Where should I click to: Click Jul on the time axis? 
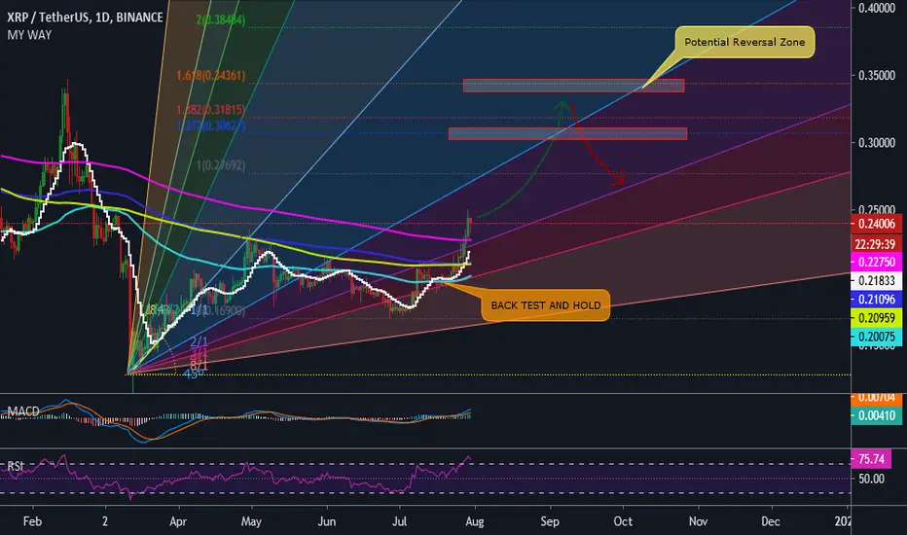click(x=399, y=521)
